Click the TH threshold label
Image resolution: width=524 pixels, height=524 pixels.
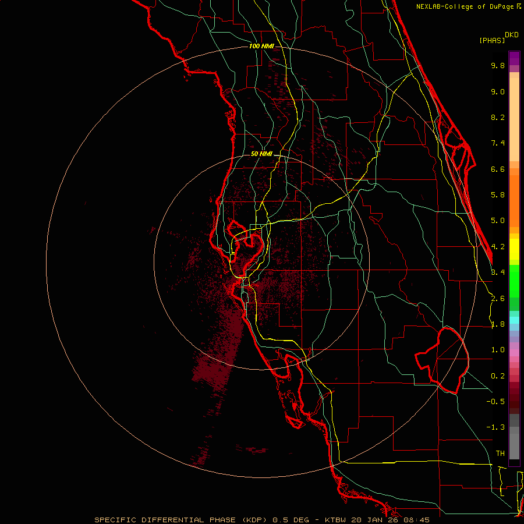tap(500, 454)
